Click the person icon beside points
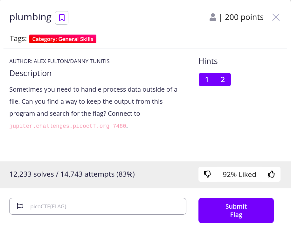 pos(213,17)
